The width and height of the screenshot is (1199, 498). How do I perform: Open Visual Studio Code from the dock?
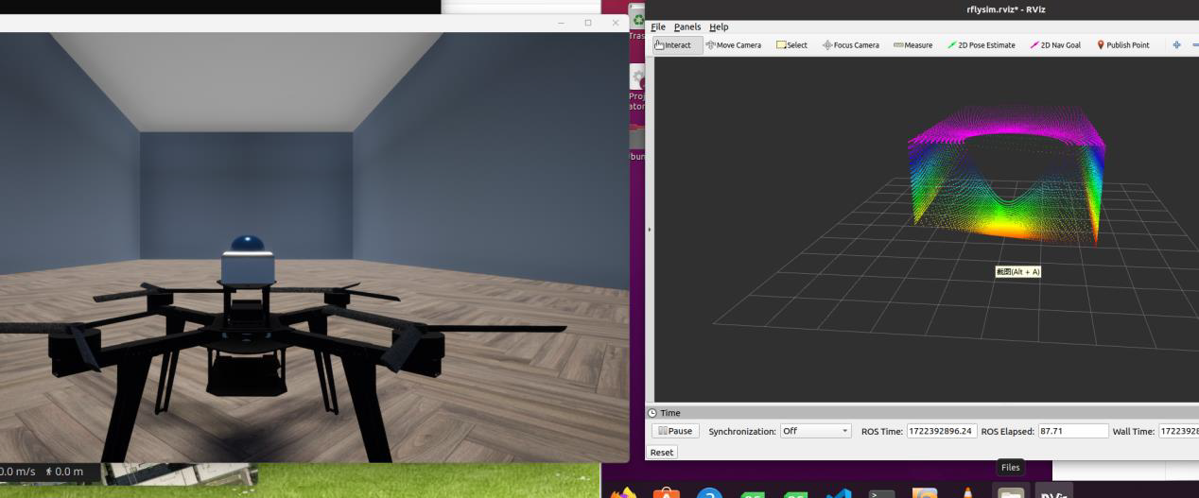838,492
